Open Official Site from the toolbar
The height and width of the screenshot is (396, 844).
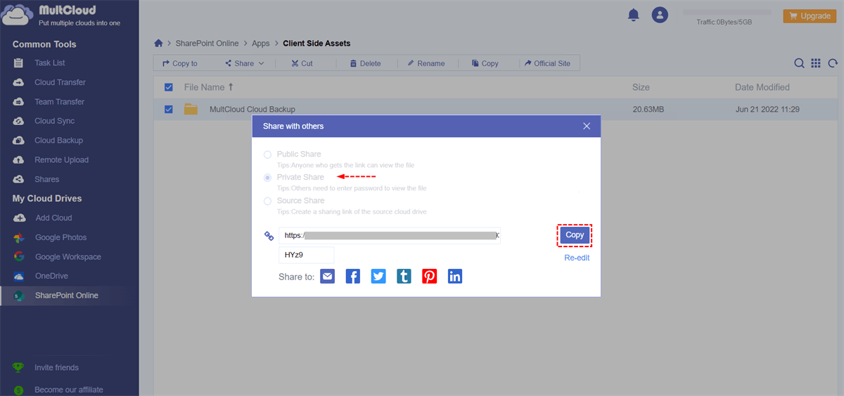pos(547,63)
